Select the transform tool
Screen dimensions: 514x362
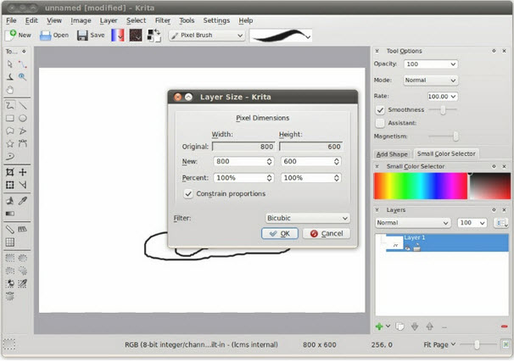click(10, 185)
